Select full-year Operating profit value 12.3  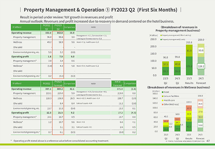[x=49, y=113]
